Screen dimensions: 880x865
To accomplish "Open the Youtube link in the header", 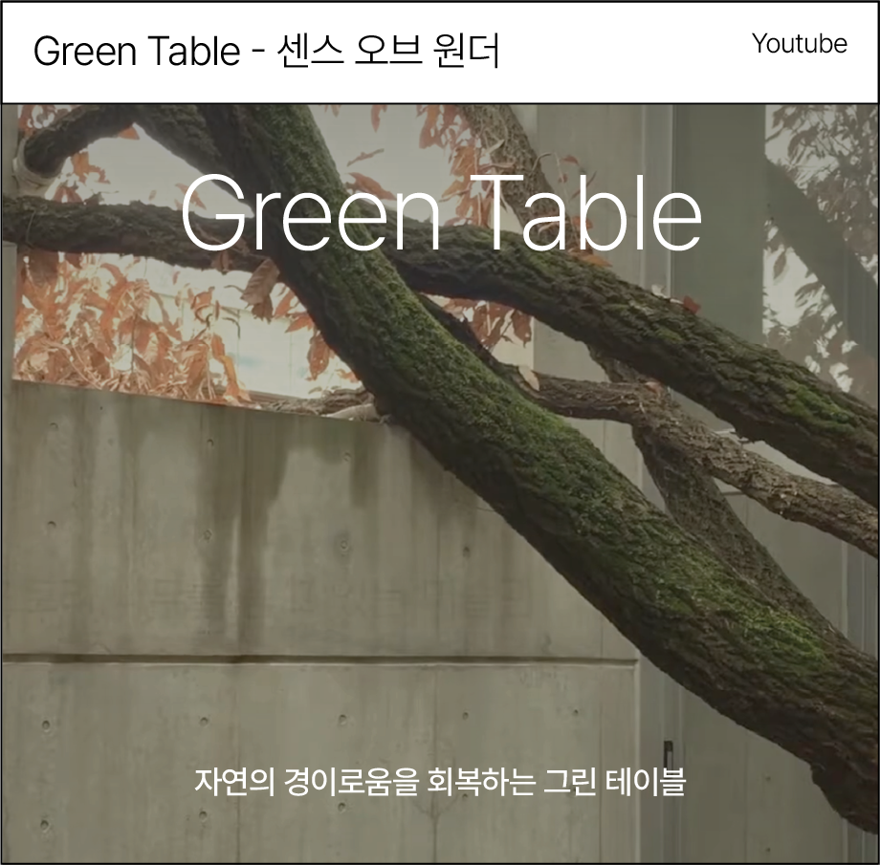I will tap(800, 44).
